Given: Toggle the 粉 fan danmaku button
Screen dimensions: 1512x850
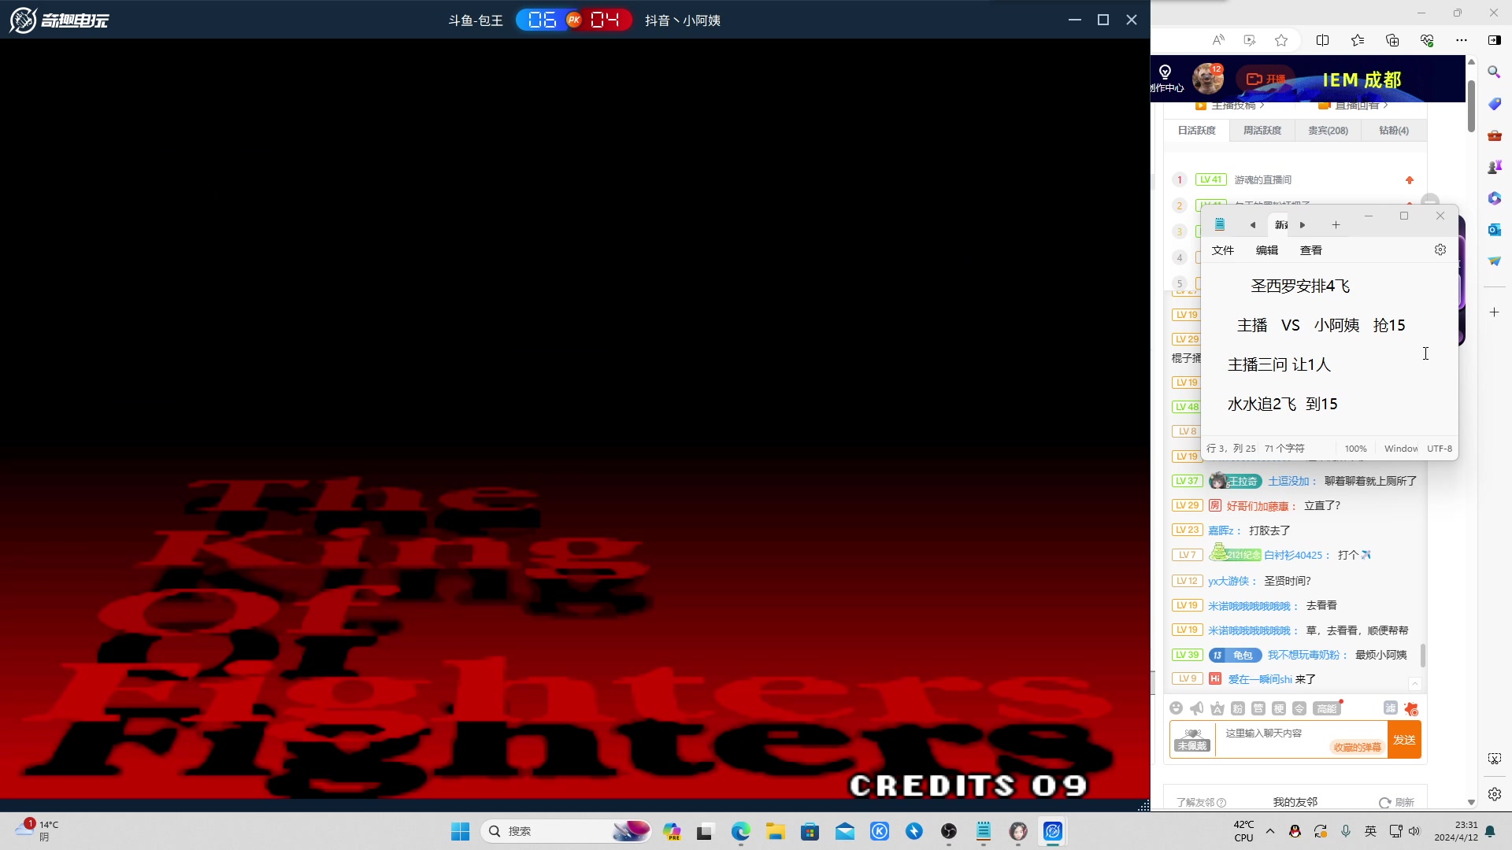Looking at the screenshot, I should 1238,708.
